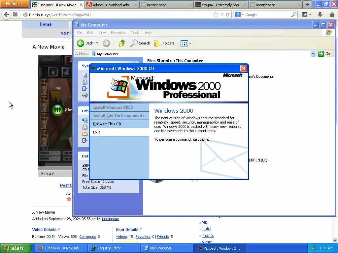Open Edit menu in My Computer
Image resolution: width=338 pixels, height=253 pixels.
point(90,33)
